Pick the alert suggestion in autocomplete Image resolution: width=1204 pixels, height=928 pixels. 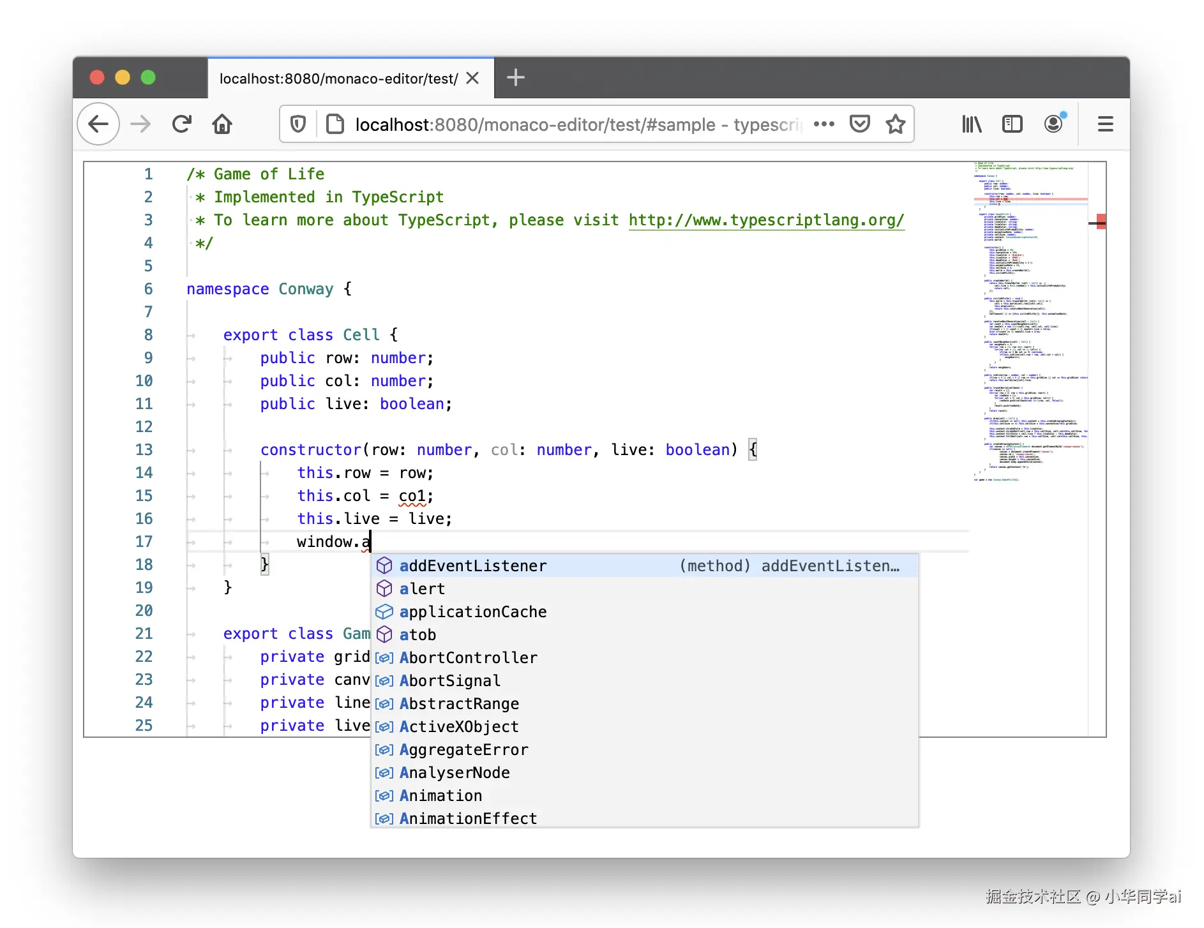[422, 589]
